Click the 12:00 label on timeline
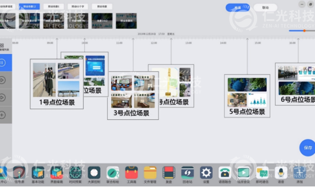Viewport: 315px width, 187px height. [154, 43]
